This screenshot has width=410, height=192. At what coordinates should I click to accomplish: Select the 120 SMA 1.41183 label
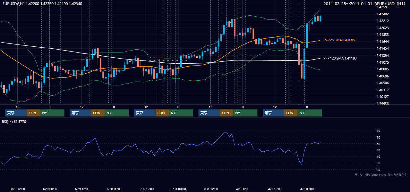(340, 58)
